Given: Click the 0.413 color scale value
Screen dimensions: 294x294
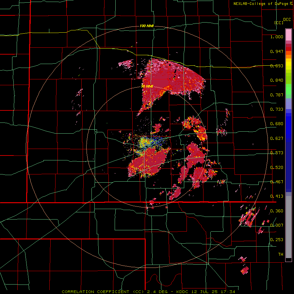Looking at the screenshot, I should [277, 196].
